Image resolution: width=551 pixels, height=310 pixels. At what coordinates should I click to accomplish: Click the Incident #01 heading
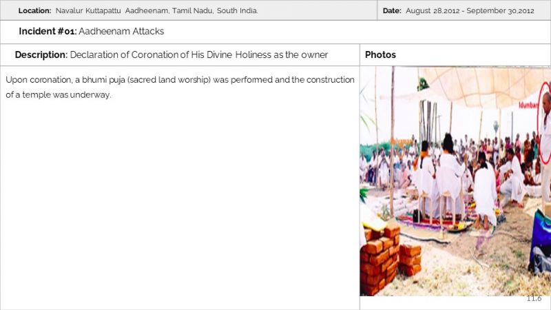(x=48, y=31)
